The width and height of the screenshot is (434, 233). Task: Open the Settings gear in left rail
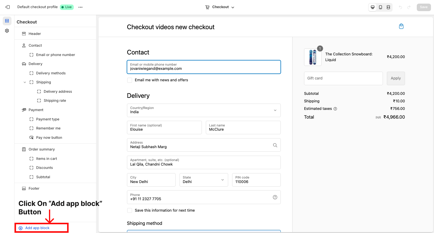click(7, 31)
